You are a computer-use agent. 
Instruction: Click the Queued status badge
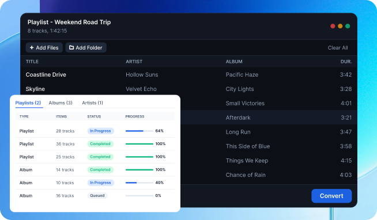click(x=97, y=196)
